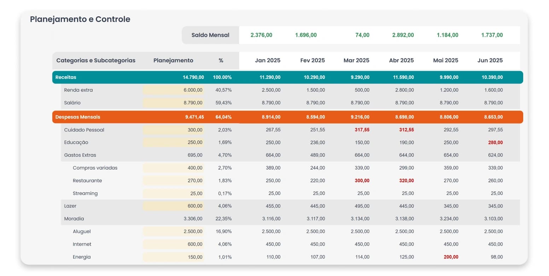Screen dimensions: 549x276
Task: Edit the Aluguel planning value 2.500,00
Action: tap(174, 231)
